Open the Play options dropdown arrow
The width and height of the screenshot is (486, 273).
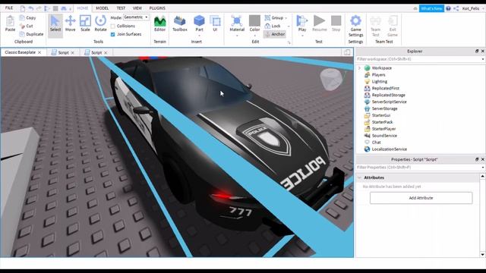coord(302,36)
